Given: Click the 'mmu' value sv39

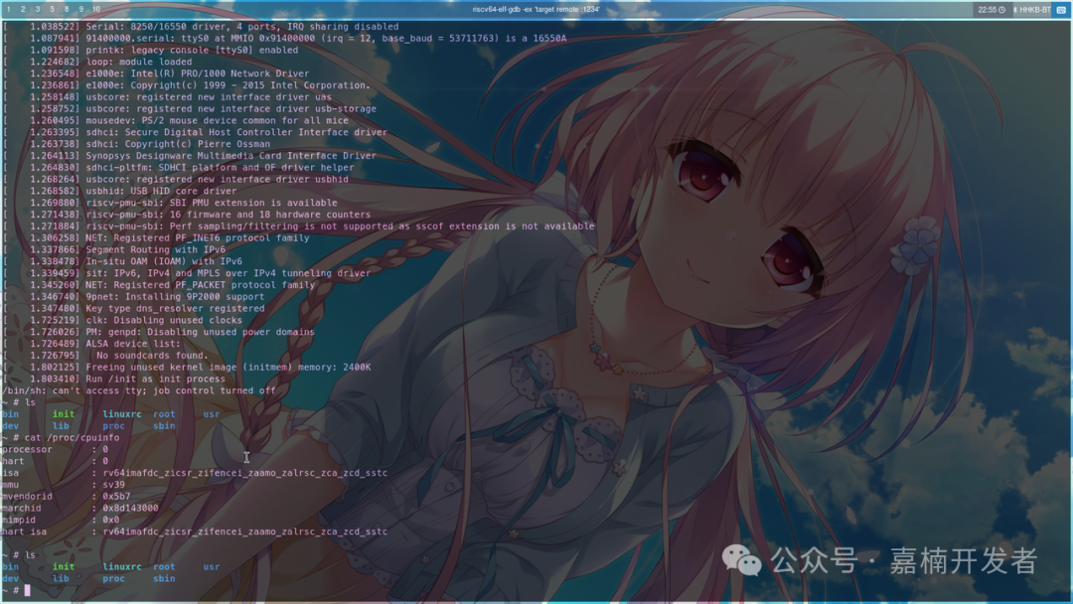Looking at the screenshot, I should point(113,485).
